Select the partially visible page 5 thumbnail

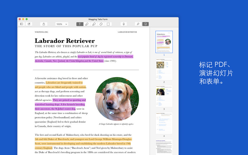point(164,147)
